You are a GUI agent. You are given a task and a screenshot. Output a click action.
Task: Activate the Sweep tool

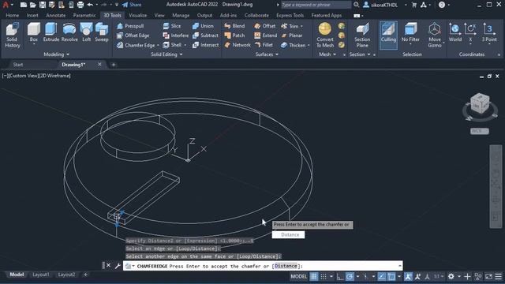[x=102, y=32]
